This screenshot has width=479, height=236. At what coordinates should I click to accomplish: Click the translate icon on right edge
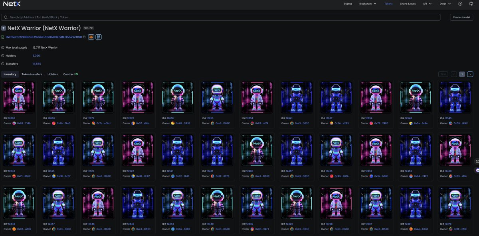(x=477, y=161)
